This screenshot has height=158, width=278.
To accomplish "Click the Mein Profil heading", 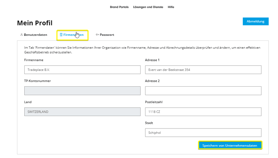I will [x=35, y=23].
